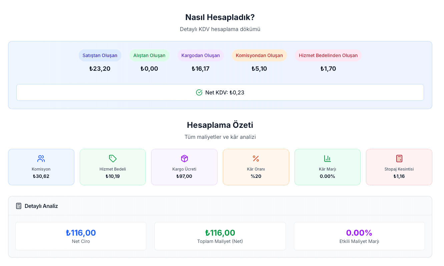Viewport: 444px width, 266px height.
Task: Click the Detaylı Analiz header text
Action: pyautogui.click(x=41, y=206)
